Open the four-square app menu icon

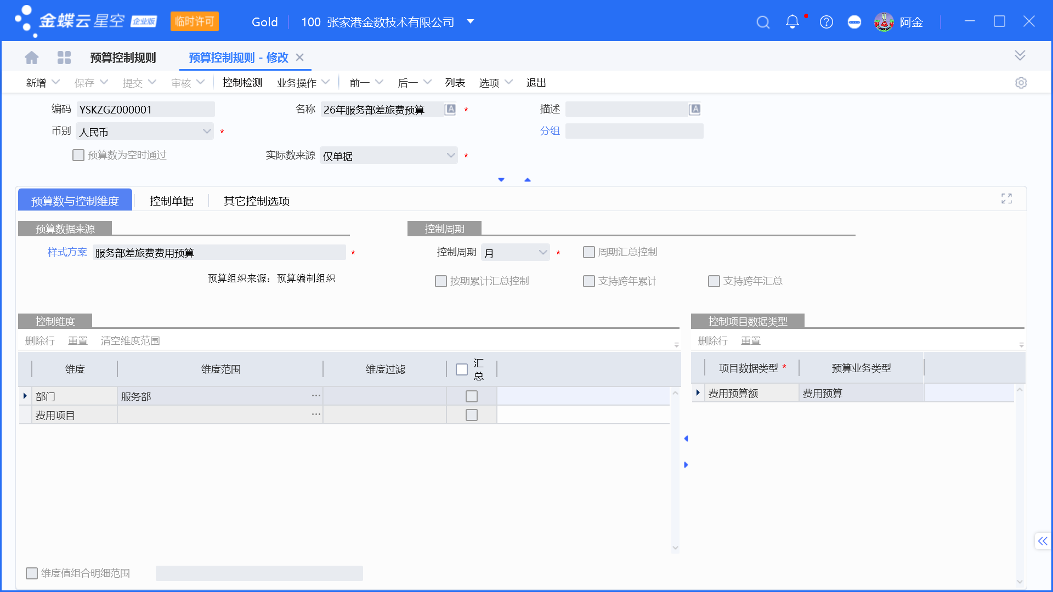coord(64,58)
